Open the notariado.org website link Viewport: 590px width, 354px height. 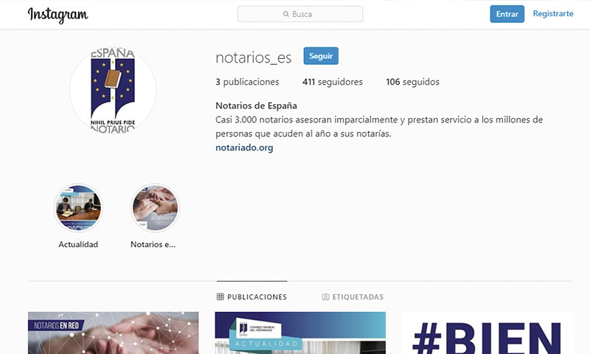coord(244,147)
